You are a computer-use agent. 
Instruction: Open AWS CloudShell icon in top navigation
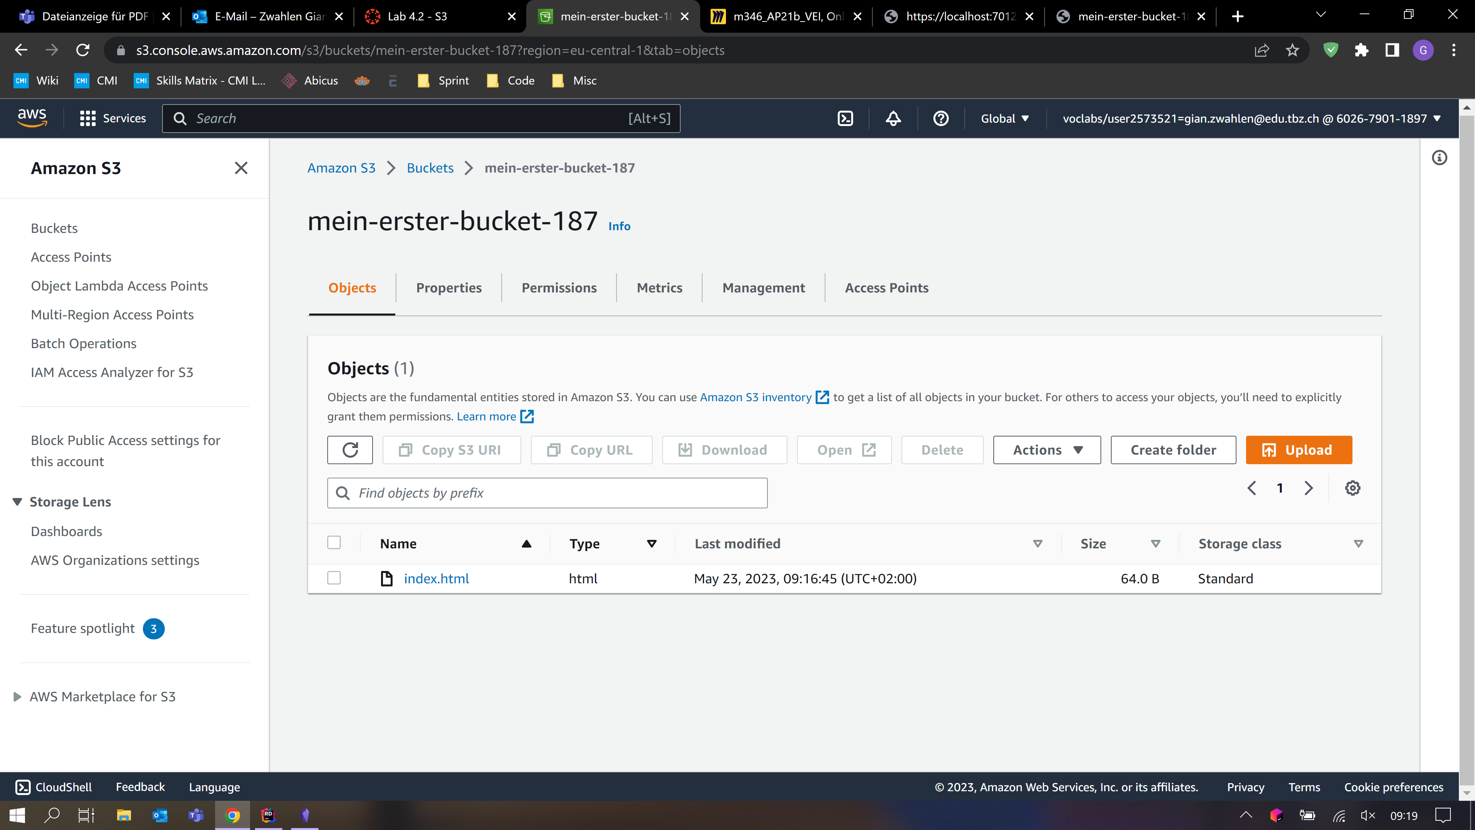pyautogui.click(x=845, y=119)
